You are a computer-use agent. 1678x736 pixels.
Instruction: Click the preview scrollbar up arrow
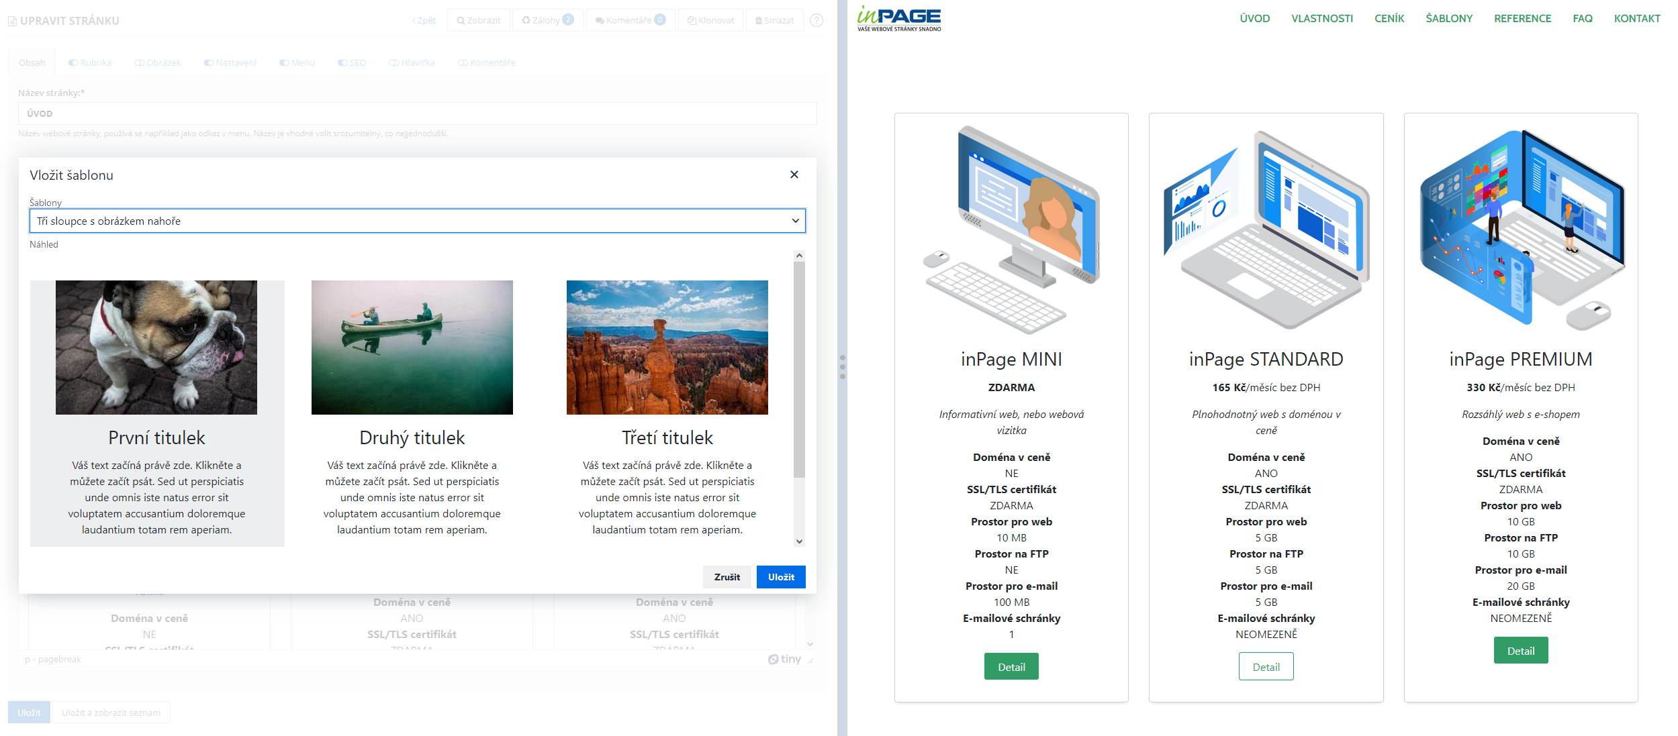coord(799,256)
